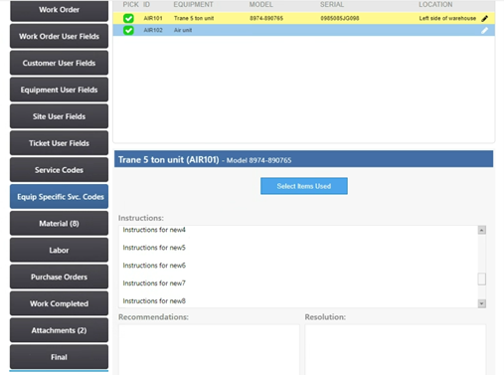Click into the Resolution text box
This screenshot has height=375, width=504.
click(396, 350)
